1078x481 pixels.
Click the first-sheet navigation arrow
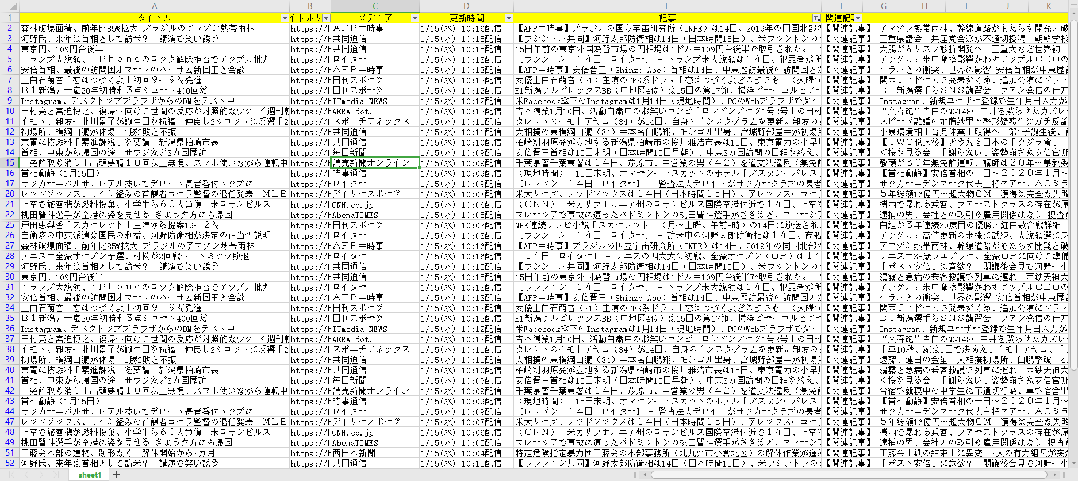(11, 475)
